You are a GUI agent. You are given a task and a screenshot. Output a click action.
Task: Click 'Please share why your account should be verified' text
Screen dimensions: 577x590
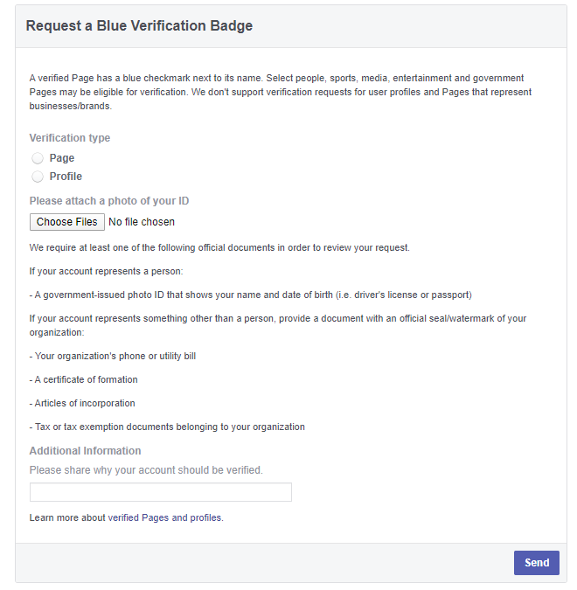coord(146,470)
